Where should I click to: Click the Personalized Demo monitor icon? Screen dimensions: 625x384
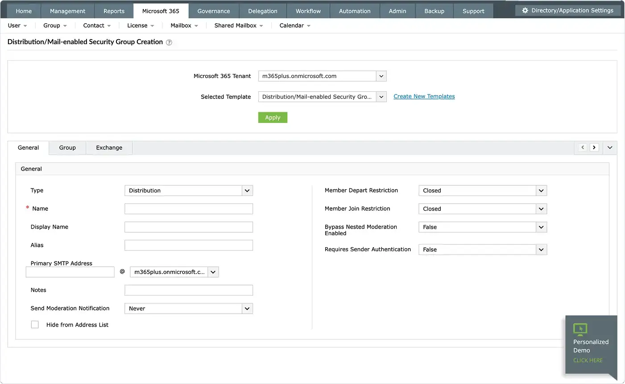580,329
